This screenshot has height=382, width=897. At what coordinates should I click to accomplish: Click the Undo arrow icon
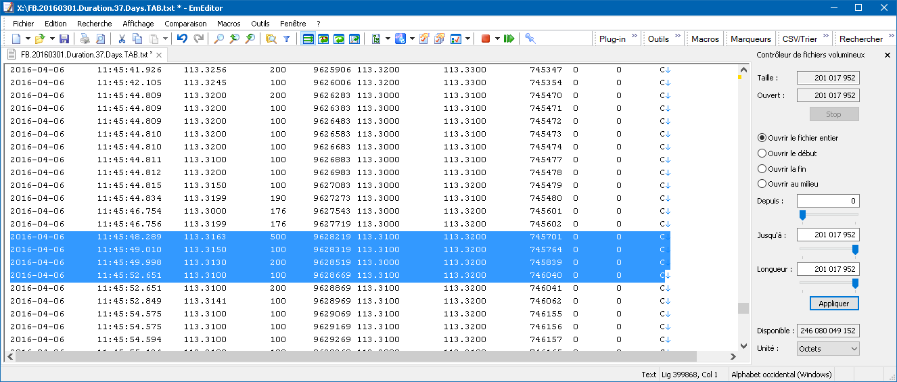tap(182, 39)
